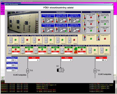Select the Tr1 transformer symbol
Image resolution: width=117 pixels, height=94 pixels.
click(x=95, y=71)
